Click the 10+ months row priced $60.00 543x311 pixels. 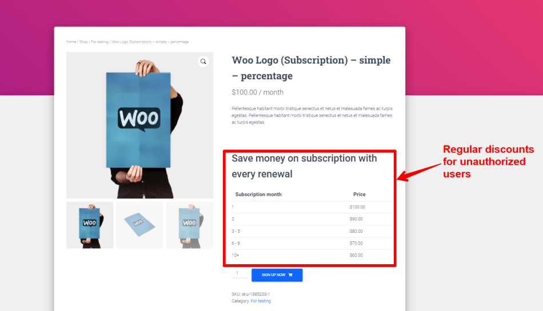pos(312,255)
